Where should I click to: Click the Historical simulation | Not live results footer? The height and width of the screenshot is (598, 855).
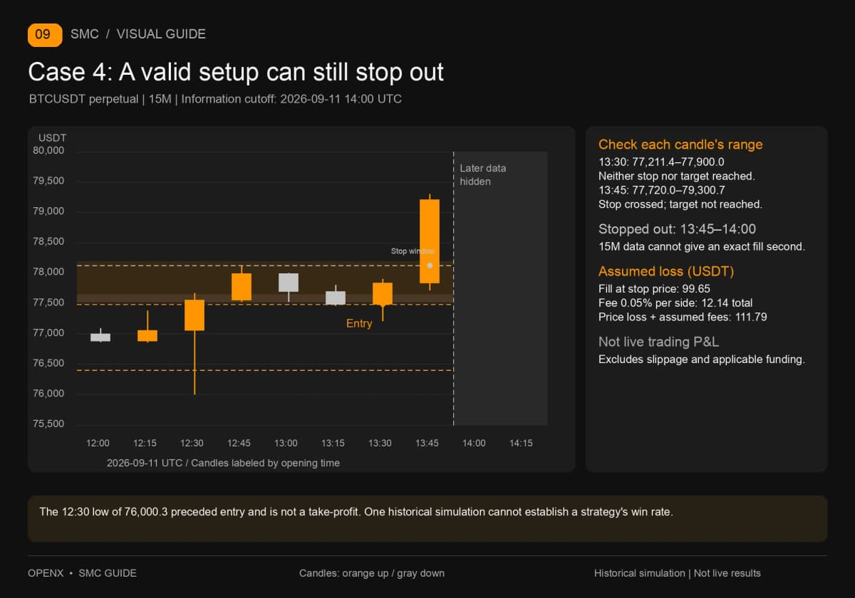(x=678, y=573)
